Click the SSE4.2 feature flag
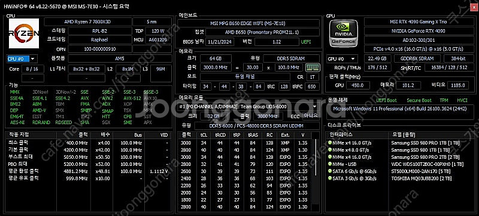479x216 pixels. click(63, 98)
